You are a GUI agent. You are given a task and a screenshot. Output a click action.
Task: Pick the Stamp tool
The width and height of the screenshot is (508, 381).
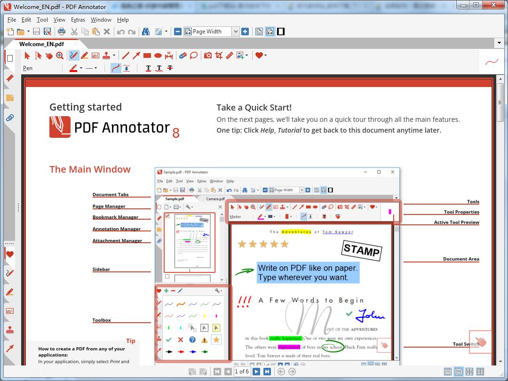107,55
